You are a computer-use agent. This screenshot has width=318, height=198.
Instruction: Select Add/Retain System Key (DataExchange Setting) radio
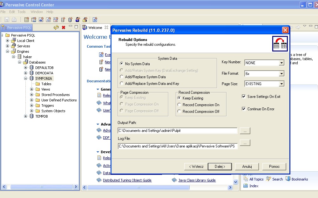121,70
